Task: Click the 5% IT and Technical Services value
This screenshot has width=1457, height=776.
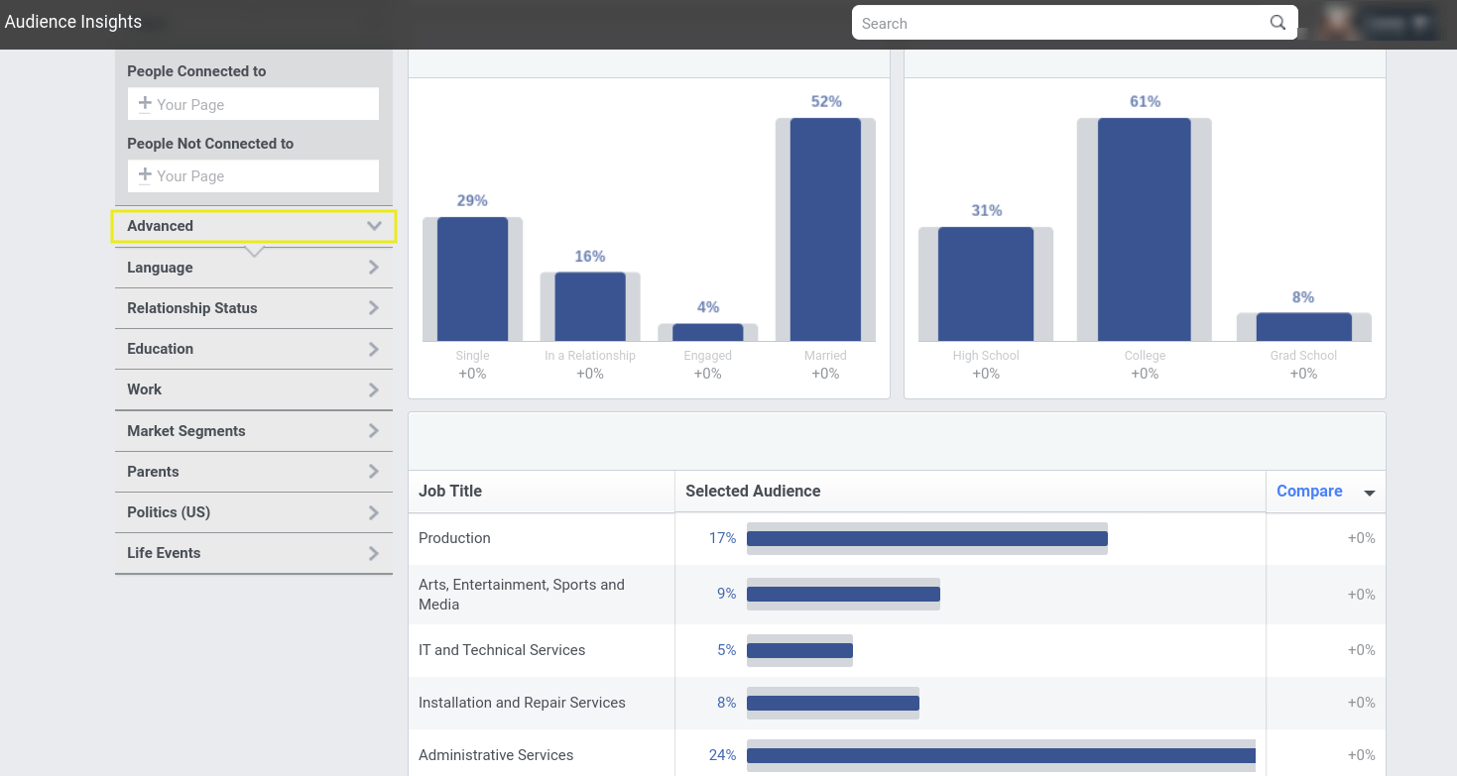Action: tap(727, 650)
